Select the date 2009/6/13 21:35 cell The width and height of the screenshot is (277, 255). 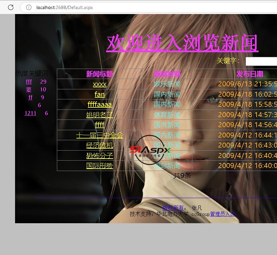pyautogui.click(x=248, y=84)
